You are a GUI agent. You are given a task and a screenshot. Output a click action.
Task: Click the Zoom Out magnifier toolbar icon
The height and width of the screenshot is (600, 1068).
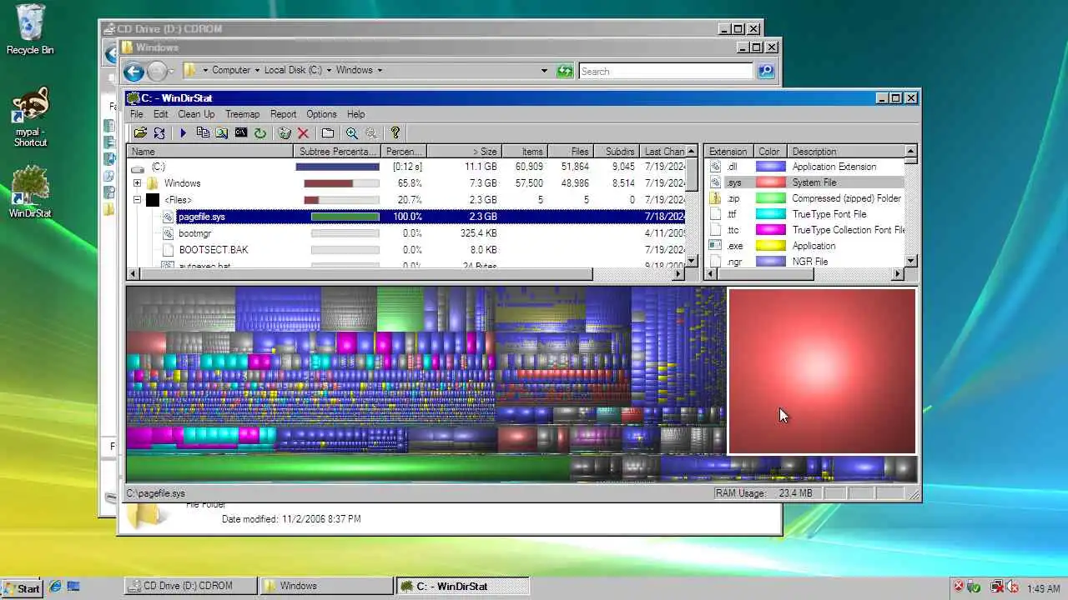(x=371, y=132)
